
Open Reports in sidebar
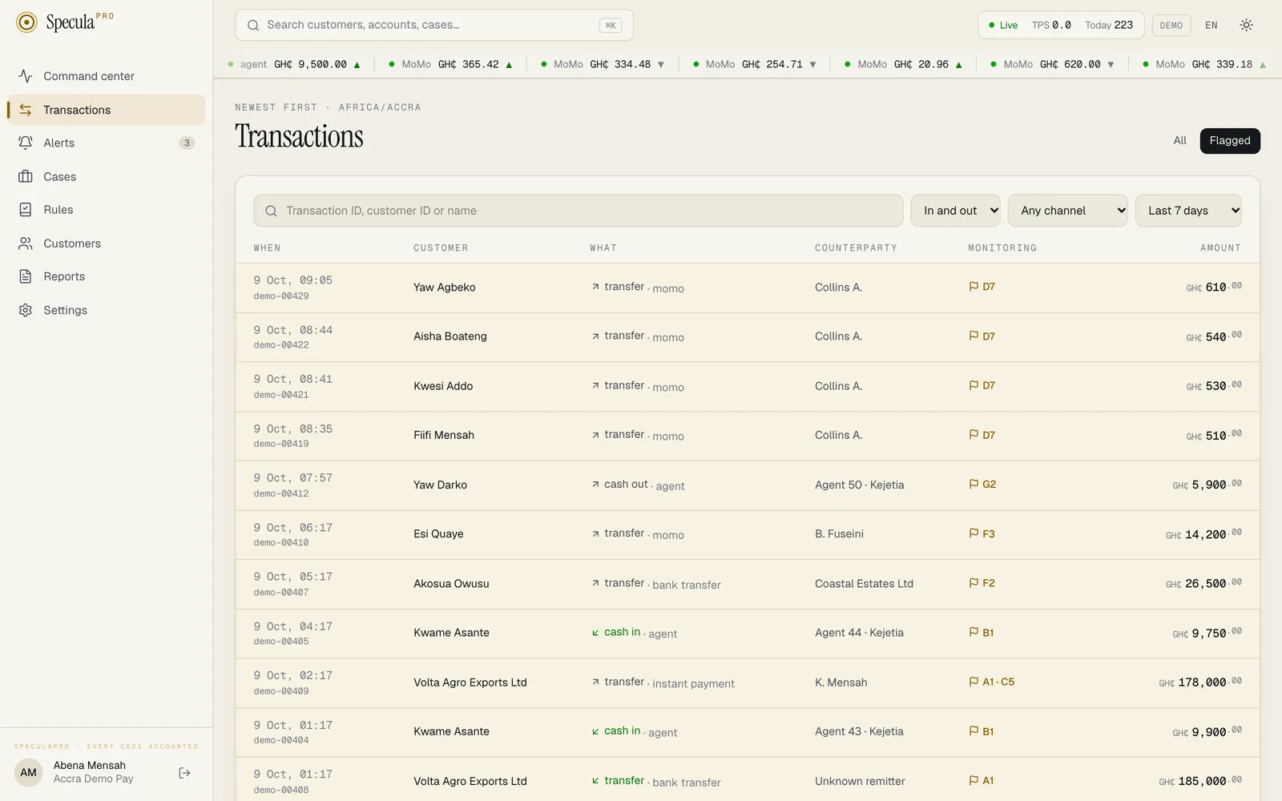pos(107,276)
